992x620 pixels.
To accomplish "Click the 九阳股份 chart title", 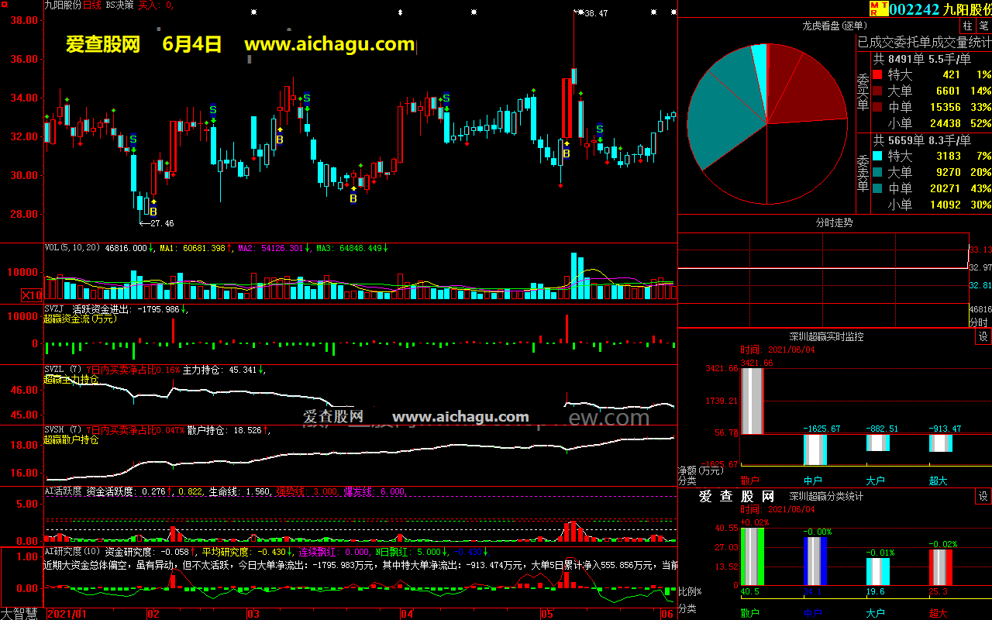I will 62,5.
